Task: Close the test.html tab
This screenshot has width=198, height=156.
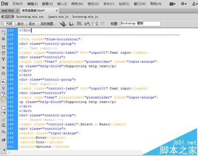Action: click(17, 11)
